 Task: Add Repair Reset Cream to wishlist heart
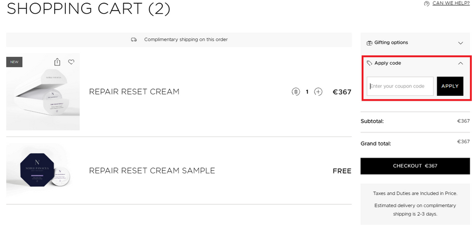point(71,62)
